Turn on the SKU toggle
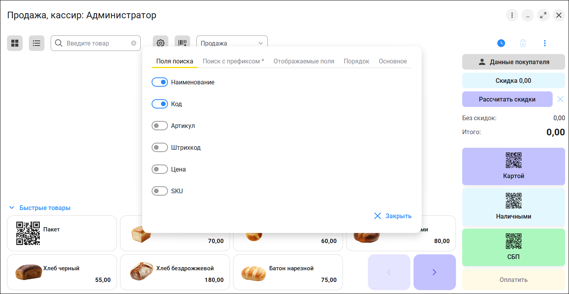 (160, 191)
